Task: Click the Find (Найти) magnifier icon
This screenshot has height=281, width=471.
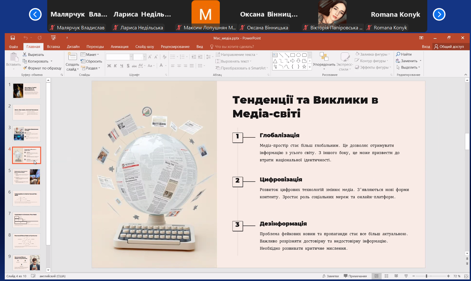Action: [398, 54]
